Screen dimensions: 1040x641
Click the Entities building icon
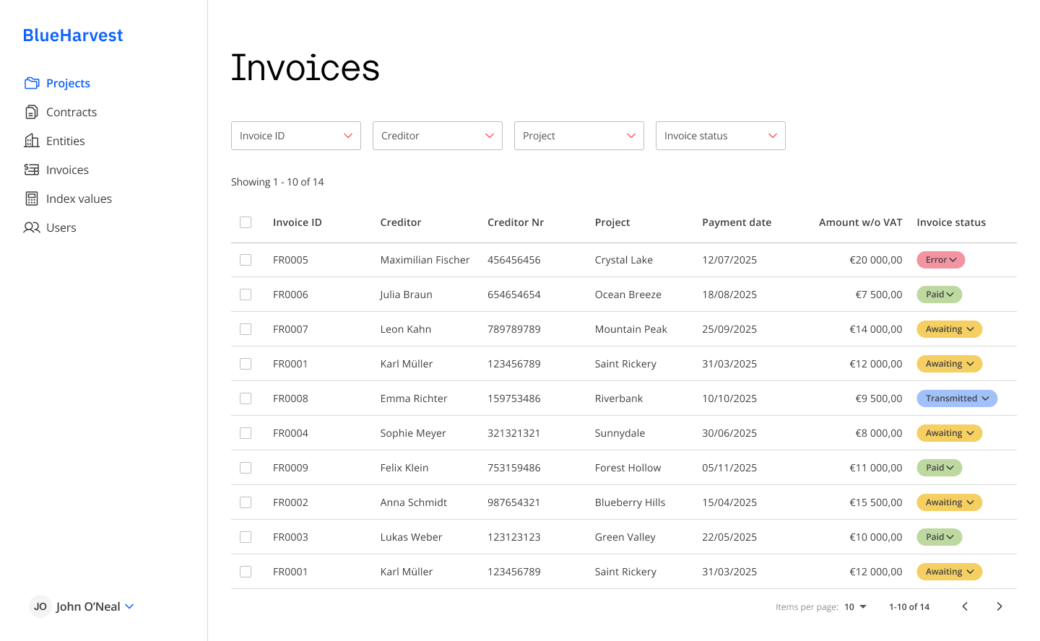[x=32, y=141]
